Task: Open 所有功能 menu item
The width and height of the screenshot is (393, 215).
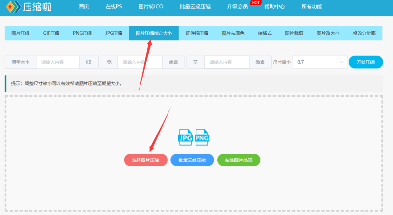Action: (x=312, y=7)
